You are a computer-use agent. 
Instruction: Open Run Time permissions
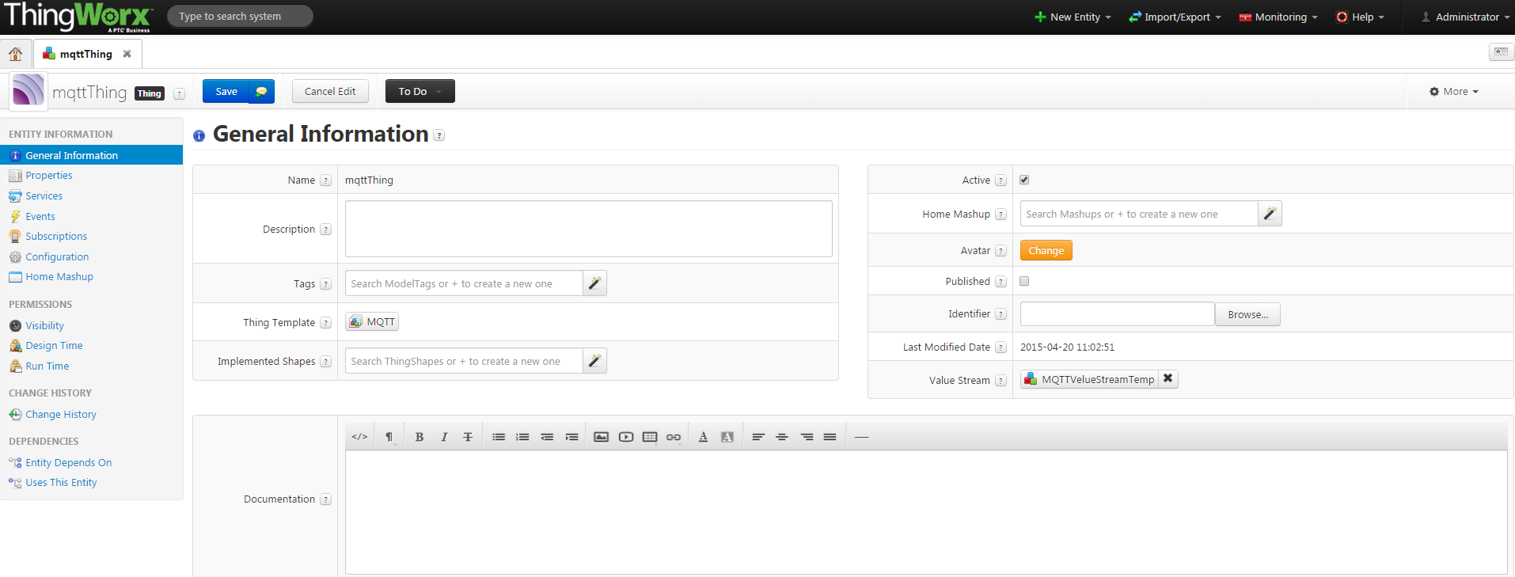(47, 366)
